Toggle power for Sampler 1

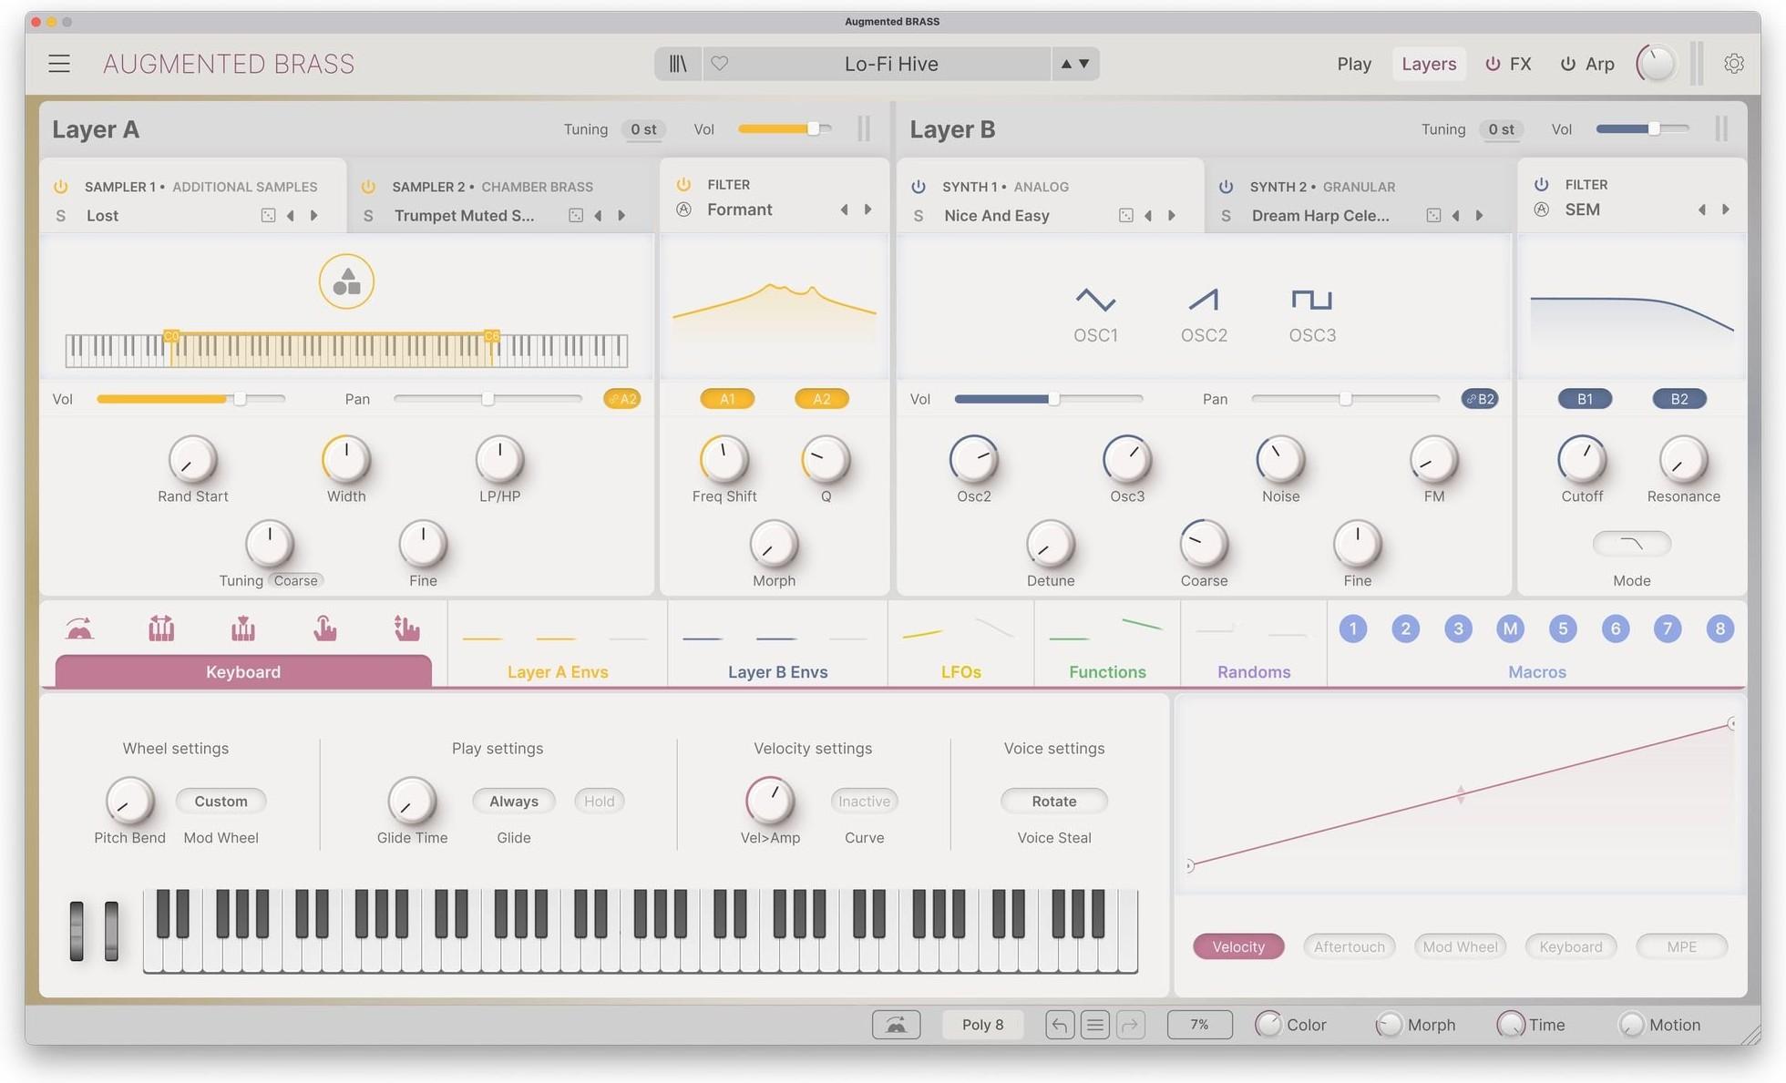61,186
